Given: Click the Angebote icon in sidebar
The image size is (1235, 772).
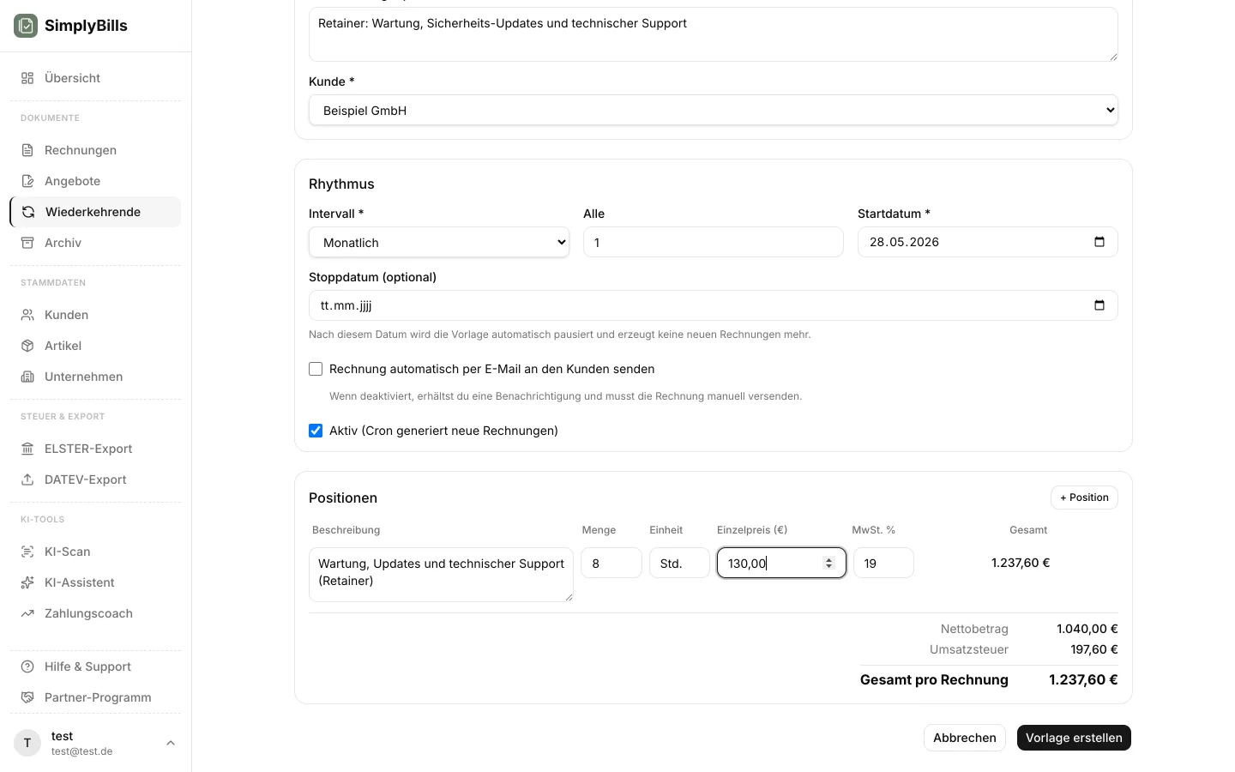Looking at the screenshot, I should pyautogui.click(x=27, y=181).
